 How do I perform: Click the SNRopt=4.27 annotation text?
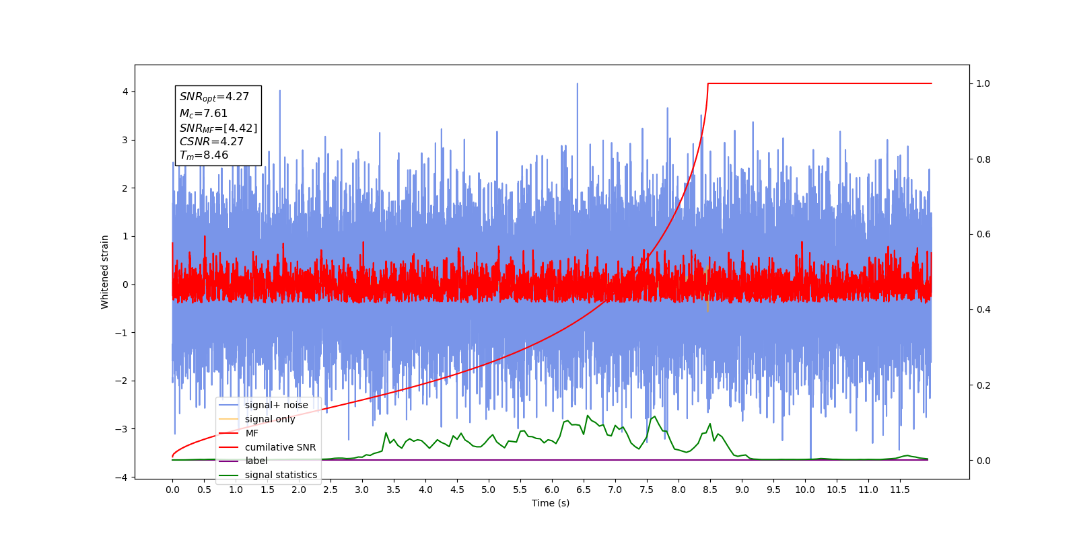(214, 97)
